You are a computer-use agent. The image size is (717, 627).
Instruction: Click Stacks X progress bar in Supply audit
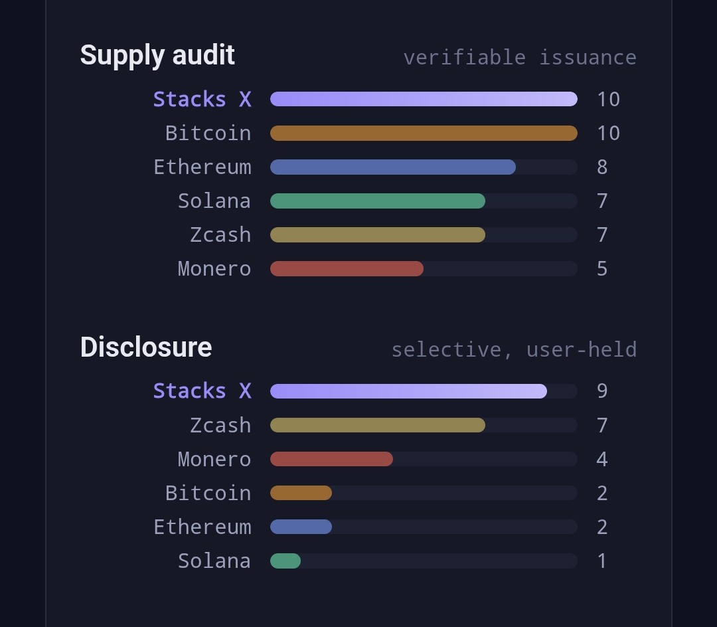pyautogui.click(x=424, y=99)
